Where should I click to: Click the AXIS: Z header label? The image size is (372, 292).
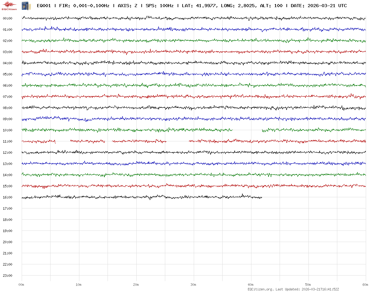127,6
